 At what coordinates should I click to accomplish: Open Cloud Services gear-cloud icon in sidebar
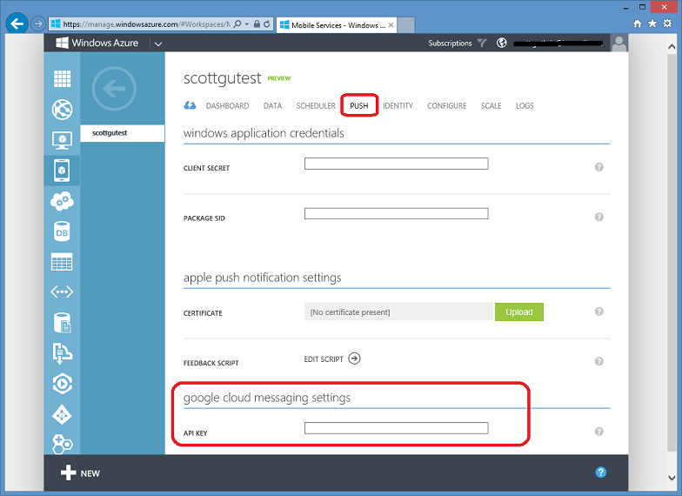point(62,201)
